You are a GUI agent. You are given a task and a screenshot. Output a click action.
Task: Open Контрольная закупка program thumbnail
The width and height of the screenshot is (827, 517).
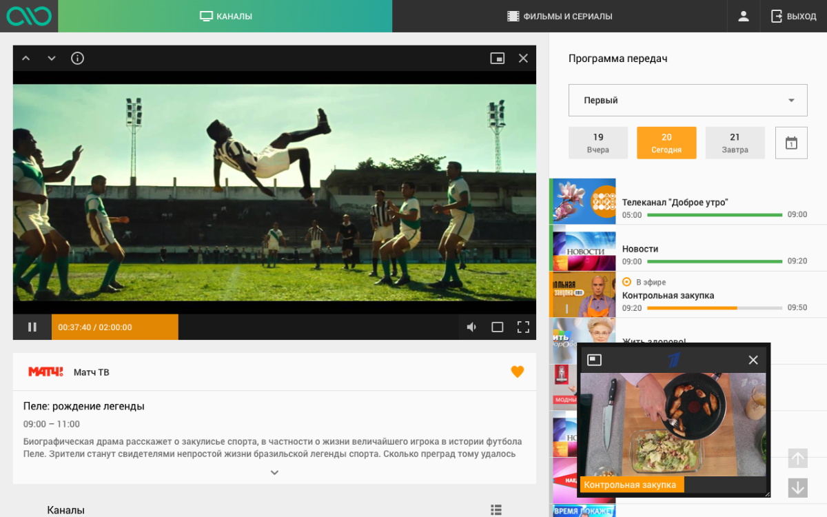pyautogui.click(x=584, y=294)
